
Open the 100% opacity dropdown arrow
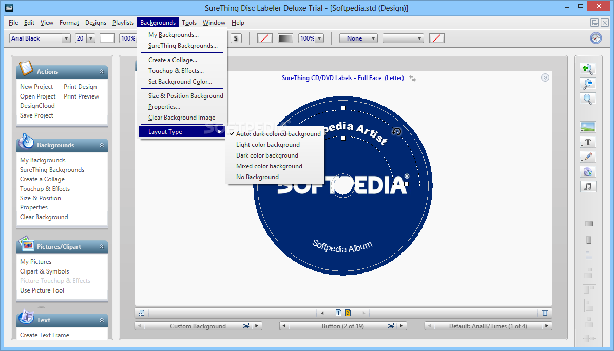(x=319, y=38)
